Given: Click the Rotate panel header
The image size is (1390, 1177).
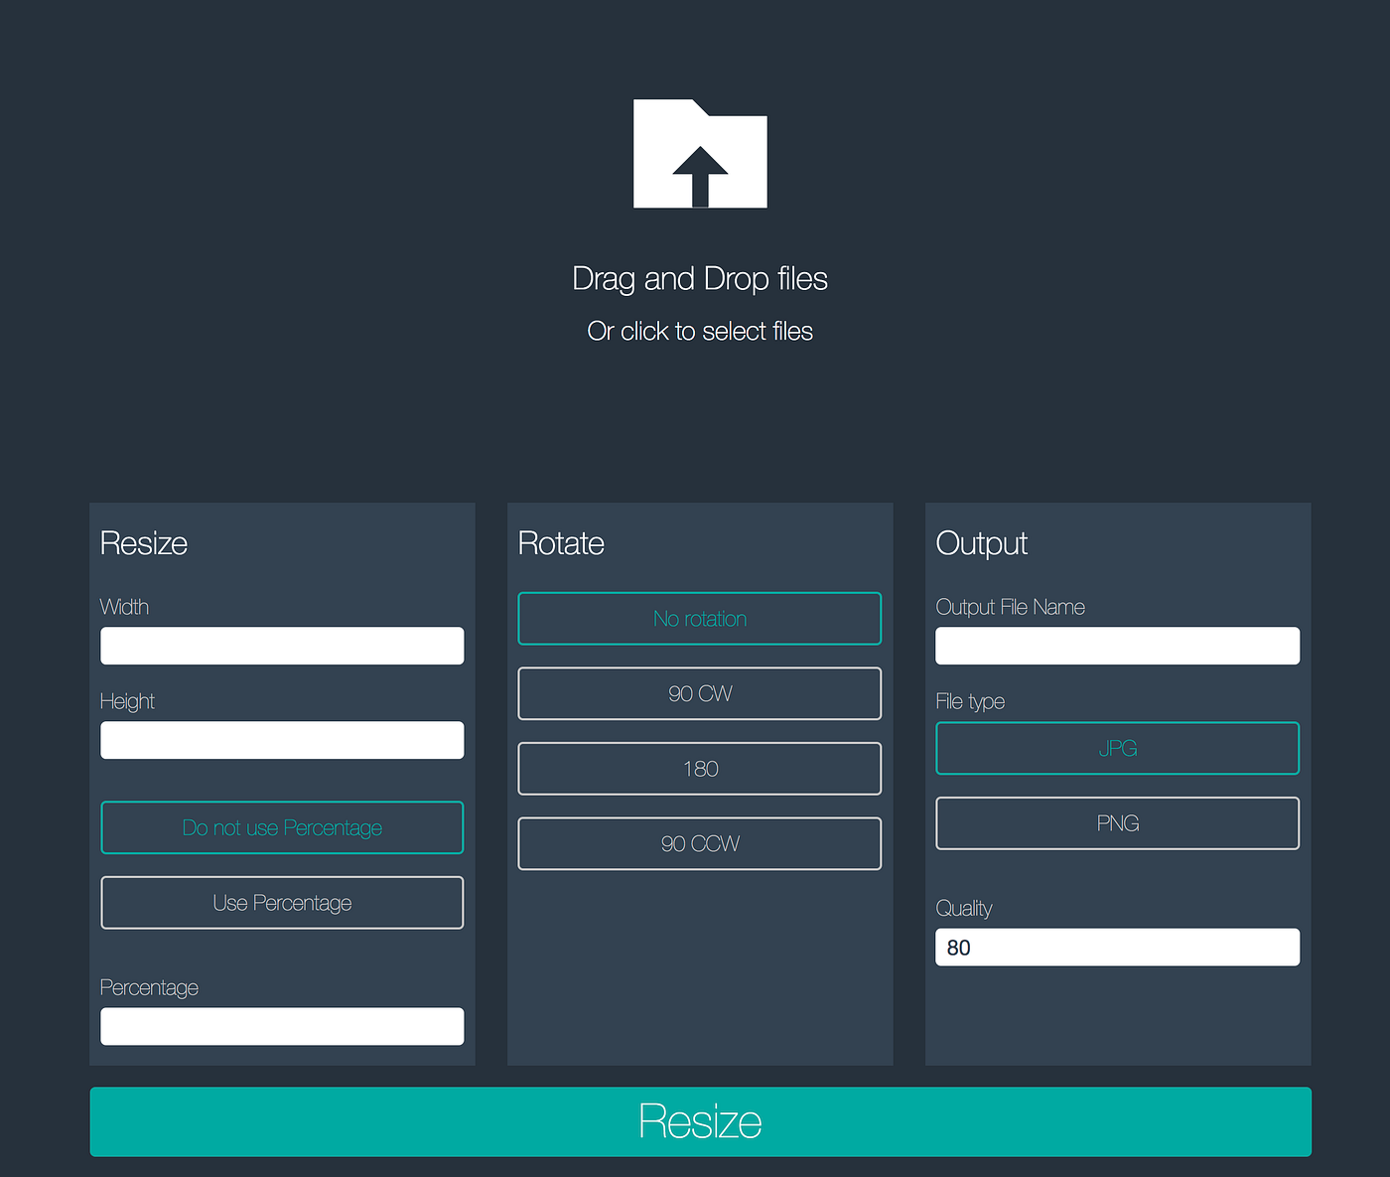Looking at the screenshot, I should point(560,543).
